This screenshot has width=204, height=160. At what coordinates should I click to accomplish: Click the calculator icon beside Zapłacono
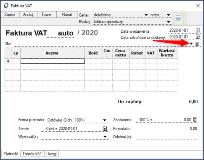click(194, 120)
